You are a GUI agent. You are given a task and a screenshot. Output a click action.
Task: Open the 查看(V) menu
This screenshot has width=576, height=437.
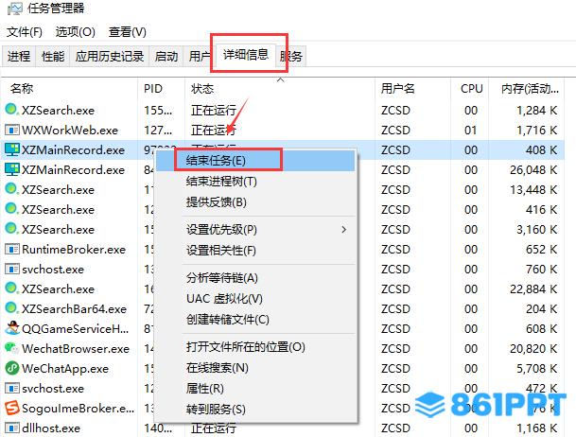point(127,32)
